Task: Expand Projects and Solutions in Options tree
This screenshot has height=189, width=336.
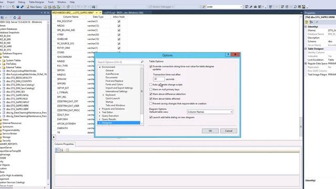Action: (x=100, y=109)
